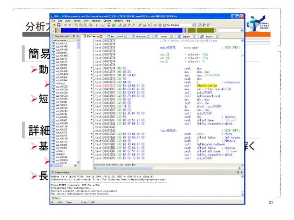Click the olive region of navigation band
Viewport: 294px width, 220px height.
tap(205, 31)
